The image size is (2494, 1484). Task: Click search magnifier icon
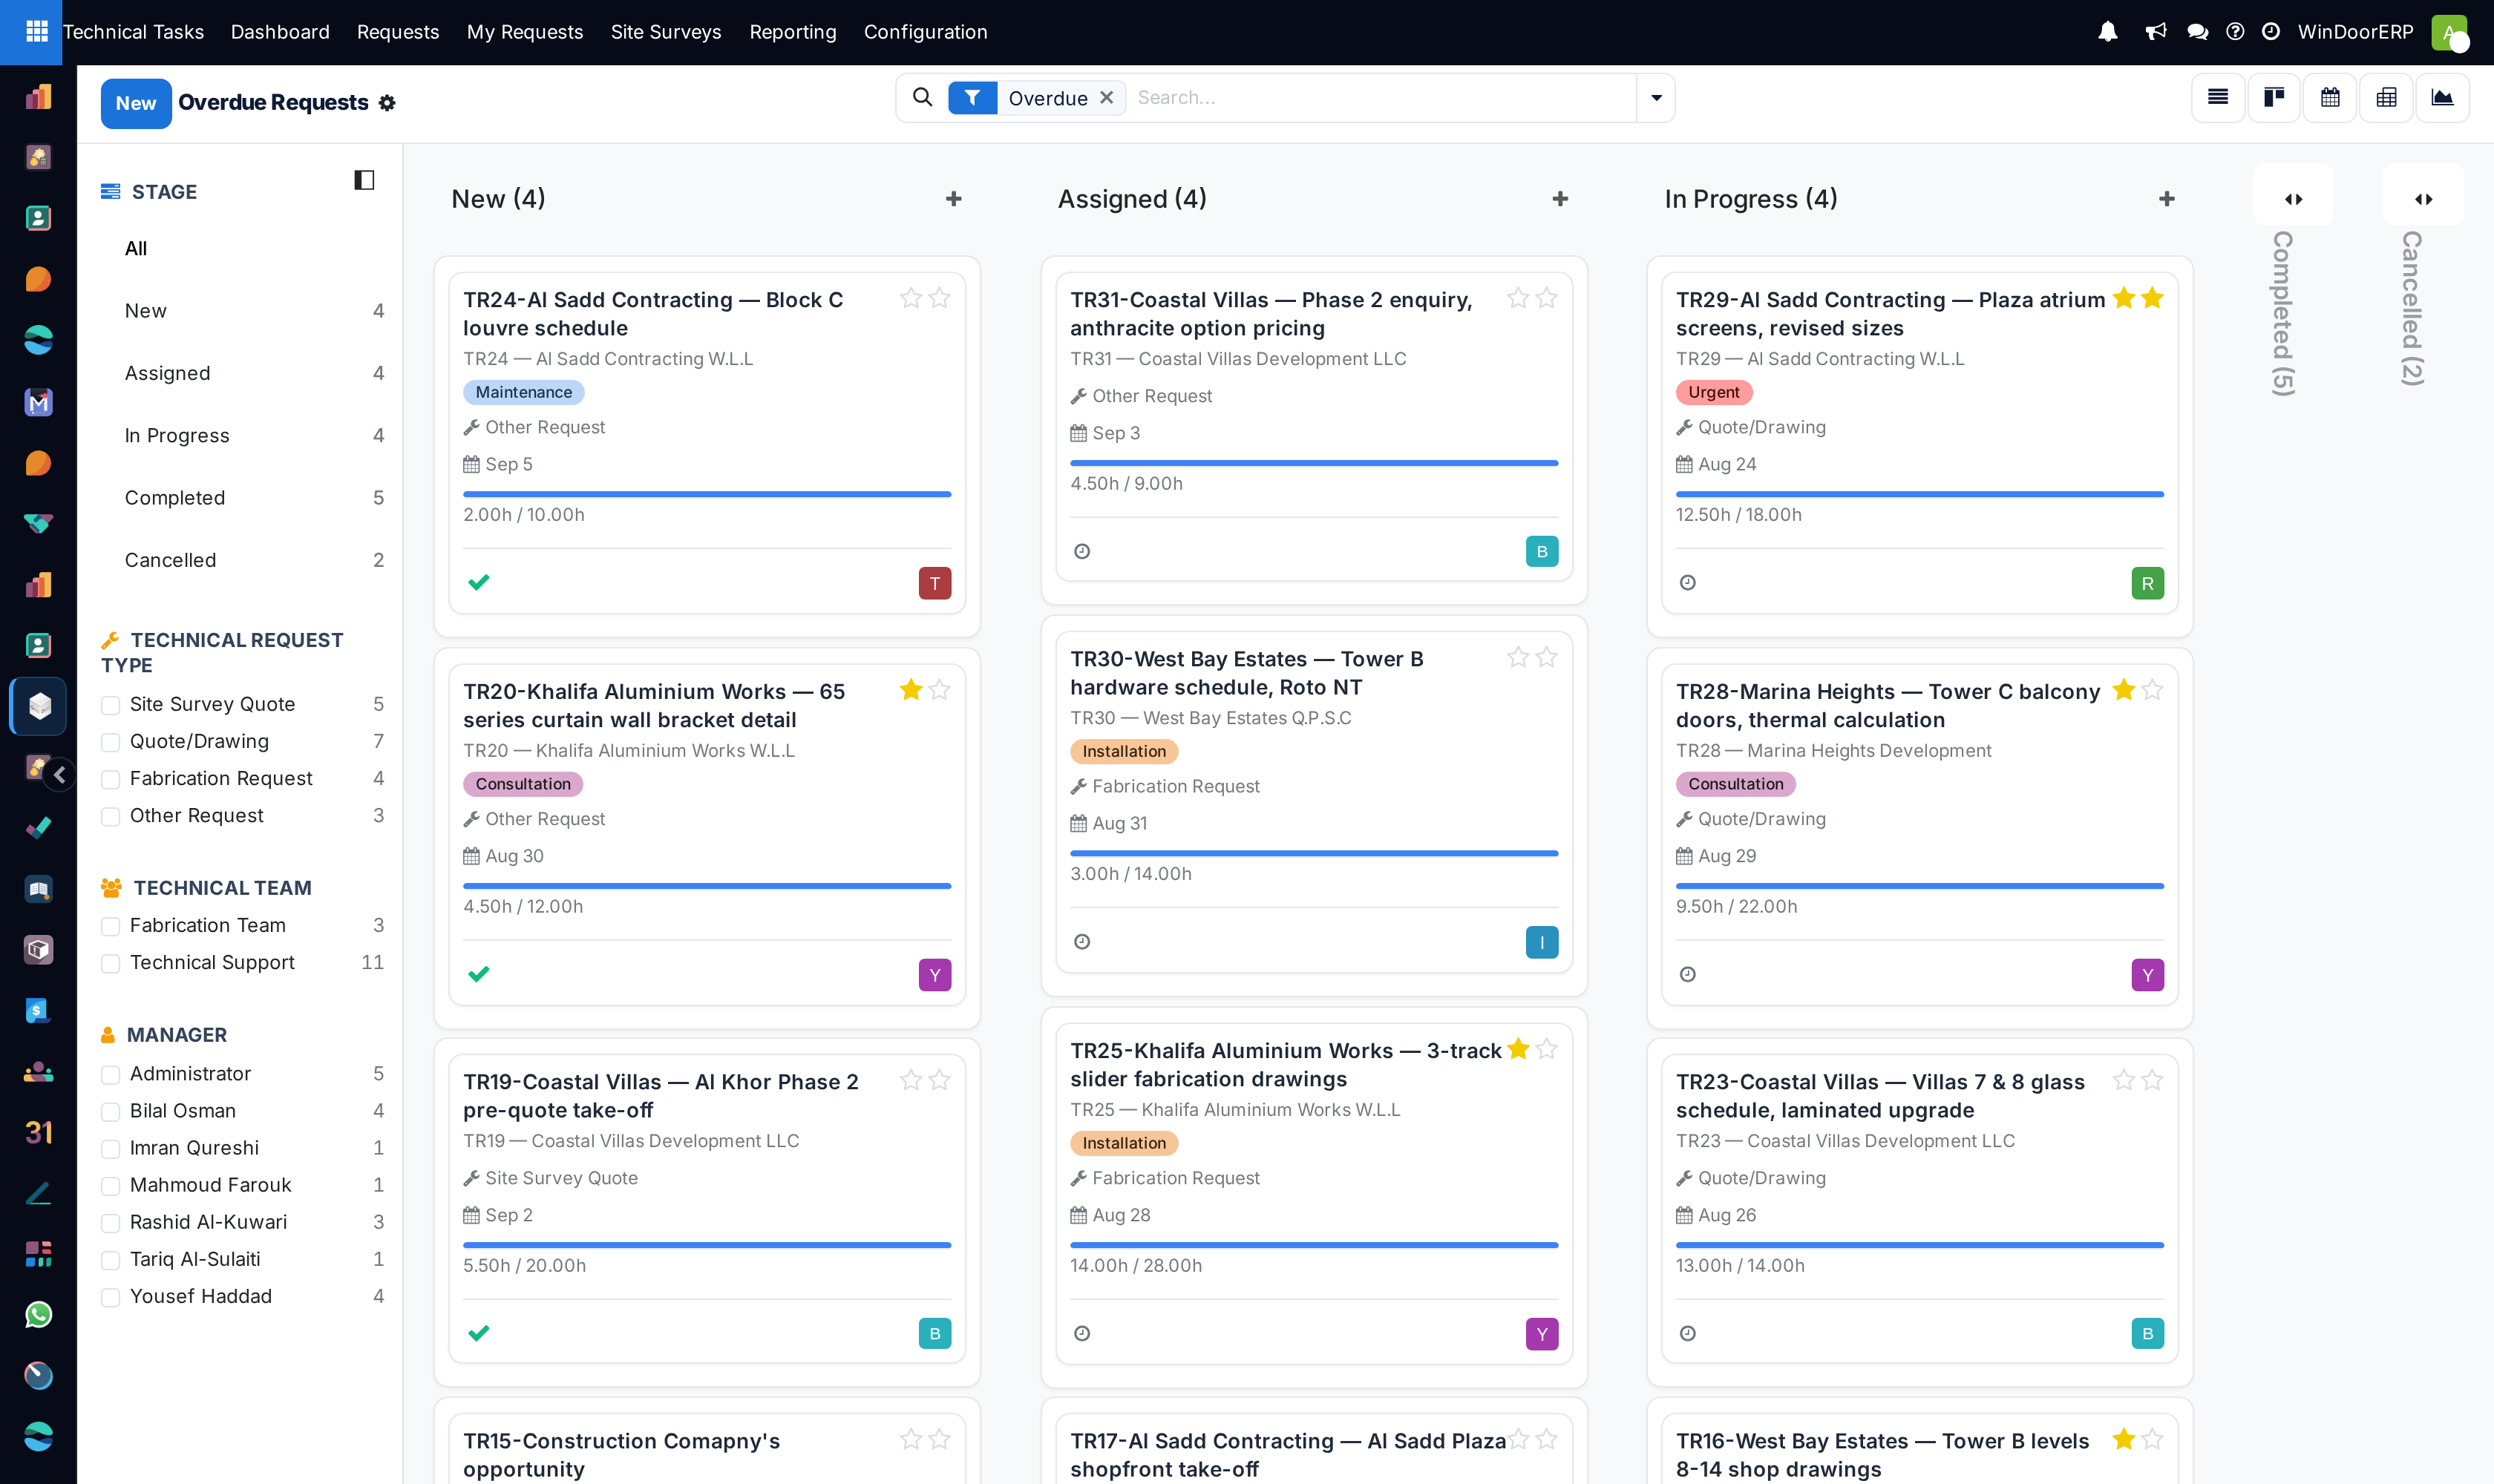(x=923, y=97)
